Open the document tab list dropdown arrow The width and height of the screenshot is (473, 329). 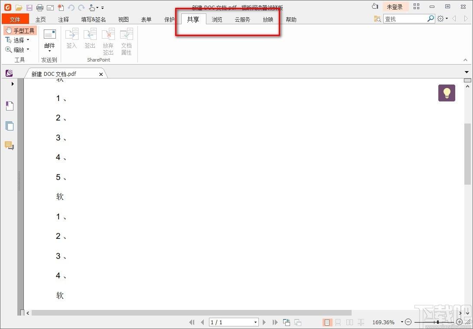466,72
